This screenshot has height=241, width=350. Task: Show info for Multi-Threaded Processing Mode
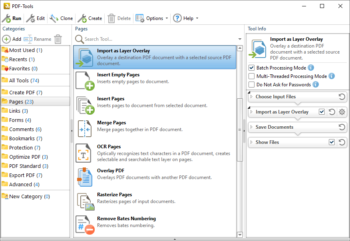pyautogui.click(x=332, y=76)
